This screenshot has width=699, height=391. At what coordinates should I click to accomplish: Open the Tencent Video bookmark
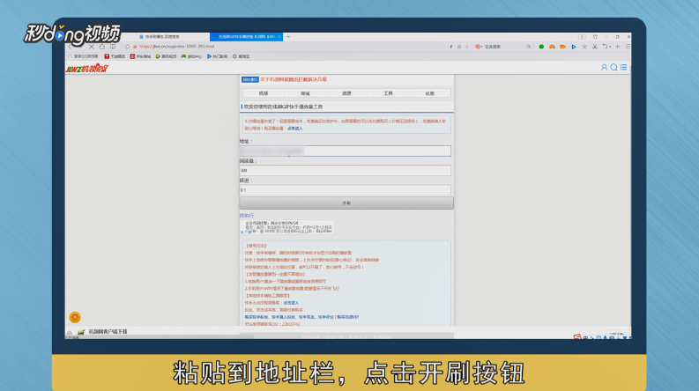point(166,56)
